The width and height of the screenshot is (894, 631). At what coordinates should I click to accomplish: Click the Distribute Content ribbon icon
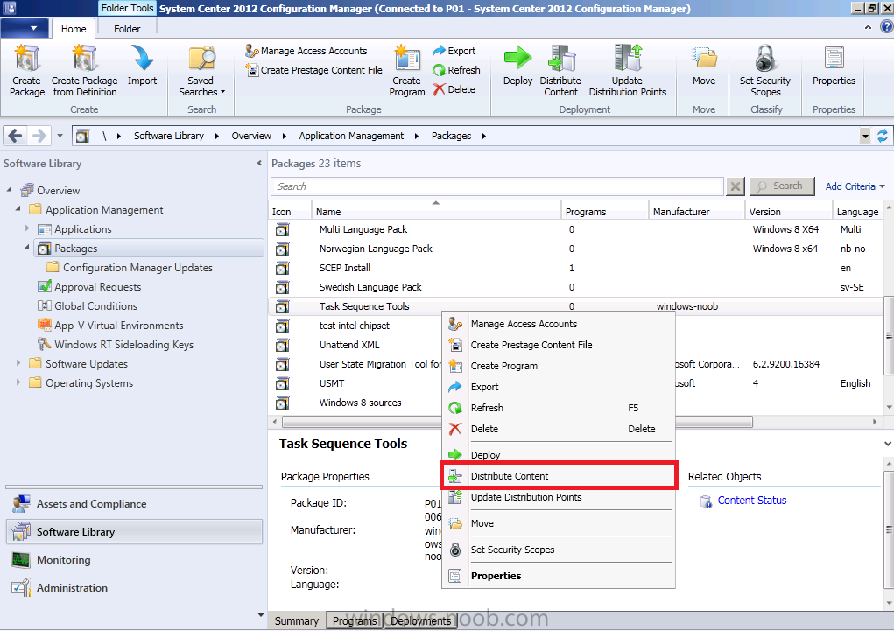[x=560, y=71]
